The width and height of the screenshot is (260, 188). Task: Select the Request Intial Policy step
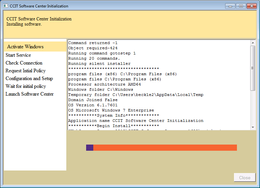pos(26,71)
